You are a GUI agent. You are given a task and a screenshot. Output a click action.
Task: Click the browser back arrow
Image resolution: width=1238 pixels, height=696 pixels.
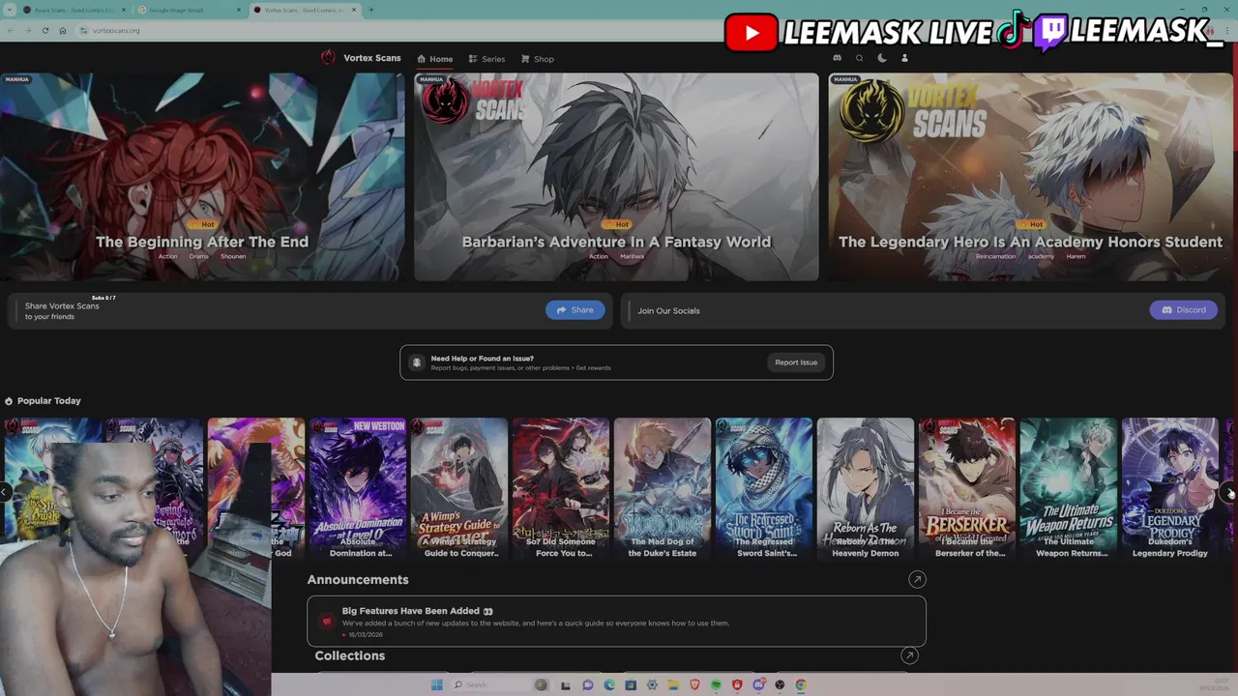[11, 30]
